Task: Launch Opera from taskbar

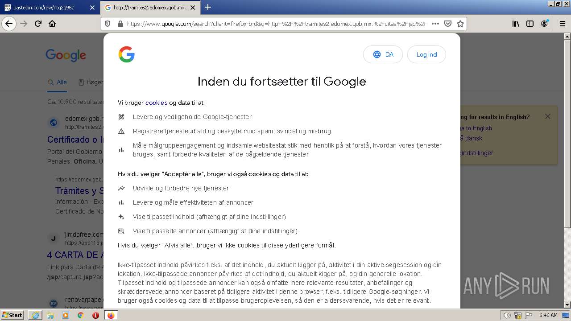Action: pos(95,315)
